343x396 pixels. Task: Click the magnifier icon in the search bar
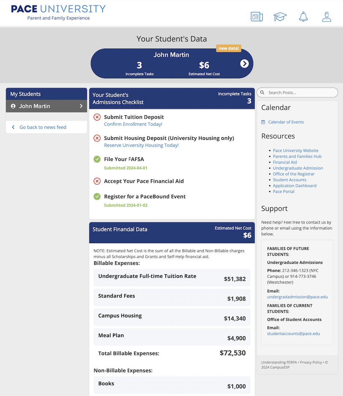(262, 92)
